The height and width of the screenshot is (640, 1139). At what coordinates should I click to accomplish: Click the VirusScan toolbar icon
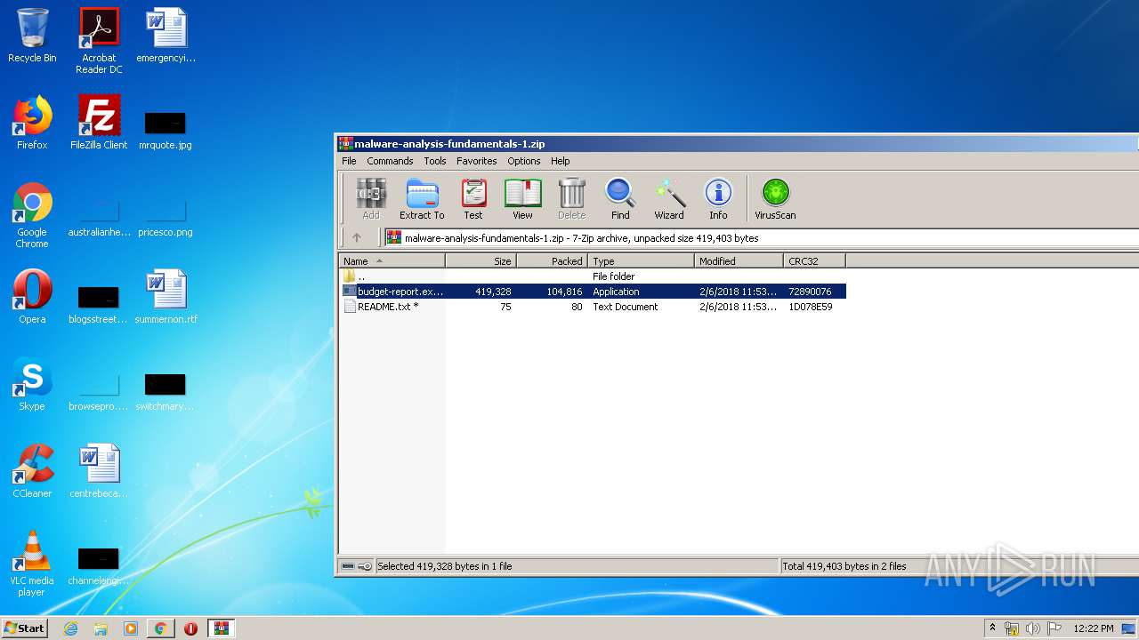(775, 199)
